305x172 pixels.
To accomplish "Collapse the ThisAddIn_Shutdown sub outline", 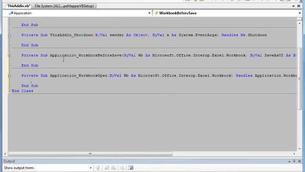I will click(x=9, y=35).
